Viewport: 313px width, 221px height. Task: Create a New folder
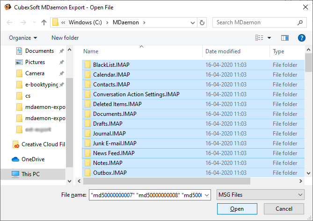tap(65, 38)
